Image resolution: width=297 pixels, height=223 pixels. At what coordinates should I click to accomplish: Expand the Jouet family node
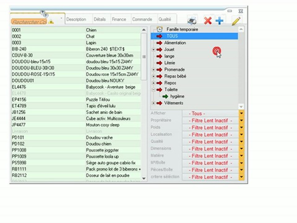(153, 50)
